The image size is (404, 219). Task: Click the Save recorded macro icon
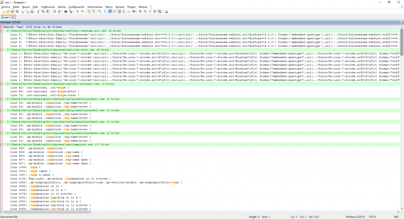[159, 11]
